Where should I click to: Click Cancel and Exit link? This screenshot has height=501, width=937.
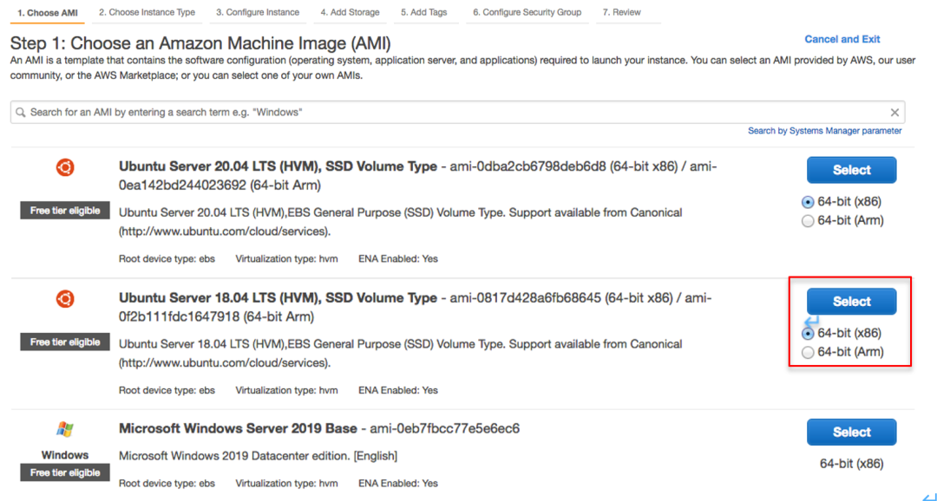tap(842, 39)
